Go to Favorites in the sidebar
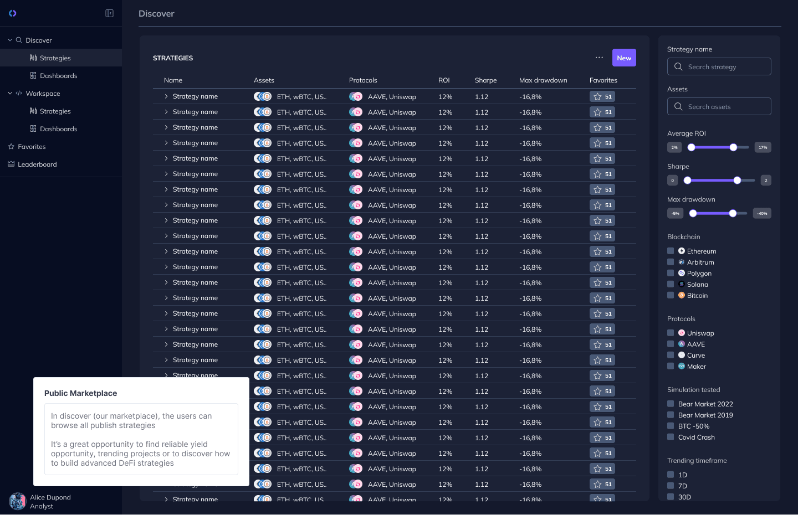The width and height of the screenshot is (798, 515). pyautogui.click(x=32, y=147)
